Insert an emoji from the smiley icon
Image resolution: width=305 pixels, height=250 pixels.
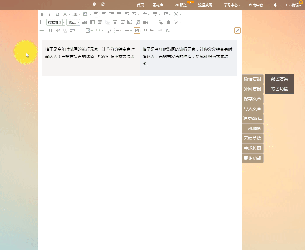(109, 31)
